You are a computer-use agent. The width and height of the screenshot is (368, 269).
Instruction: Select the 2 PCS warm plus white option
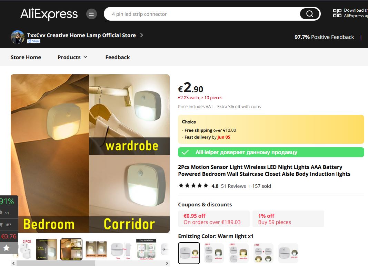[263, 253]
